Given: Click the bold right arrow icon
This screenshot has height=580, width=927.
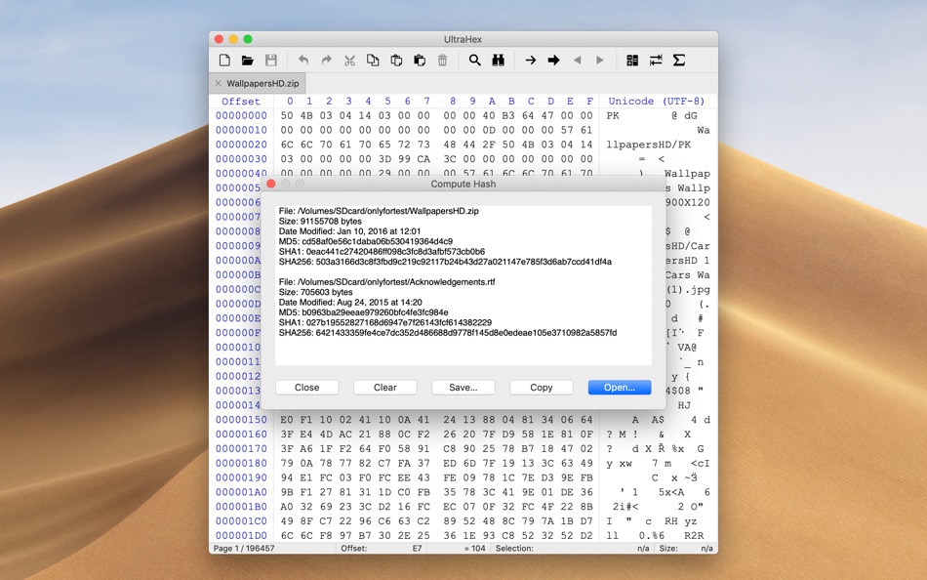Looking at the screenshot, I should (x=553, y=61).
